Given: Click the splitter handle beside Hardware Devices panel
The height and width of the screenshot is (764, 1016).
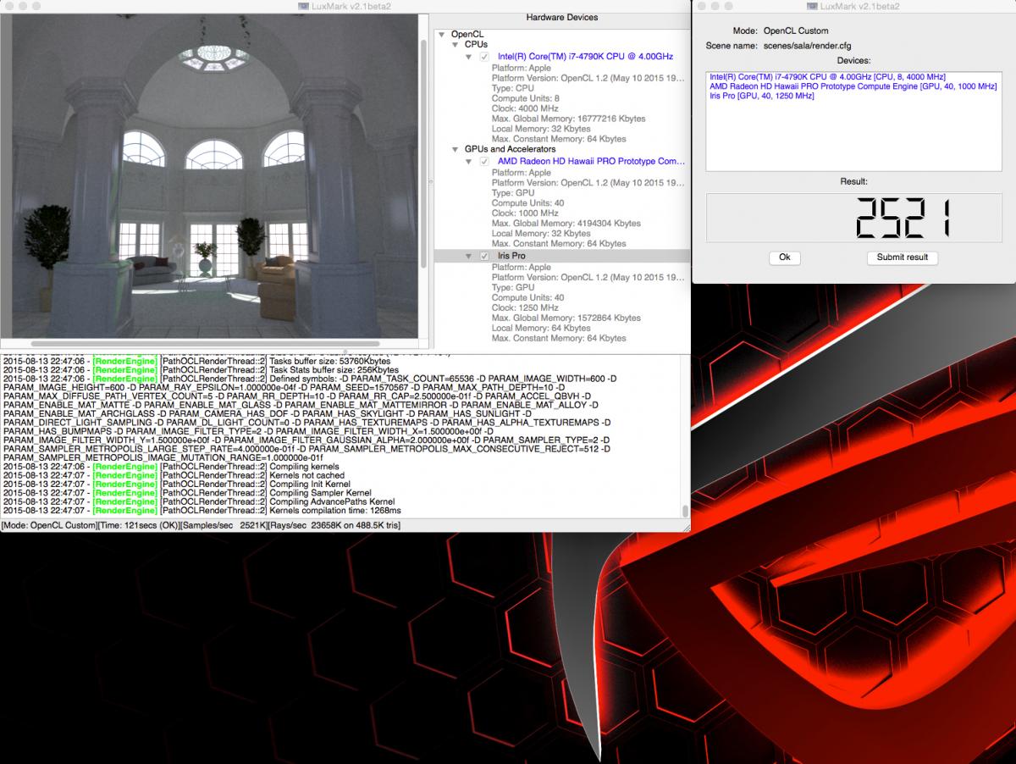Looking at the screenshot, I should tap(431, 181).
